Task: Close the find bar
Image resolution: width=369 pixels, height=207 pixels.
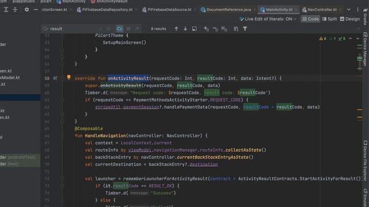Action: point(359,29)
